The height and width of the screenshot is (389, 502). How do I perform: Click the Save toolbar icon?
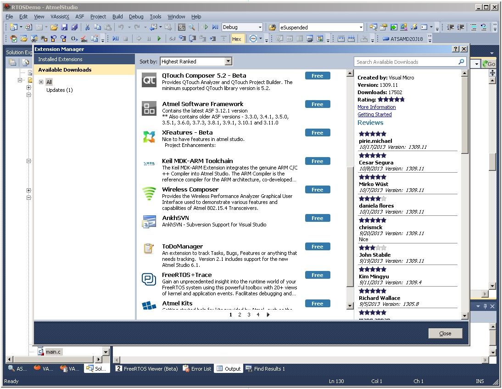(64, 28)
